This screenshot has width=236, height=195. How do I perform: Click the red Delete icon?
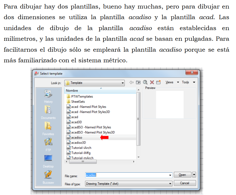(152, 82)
